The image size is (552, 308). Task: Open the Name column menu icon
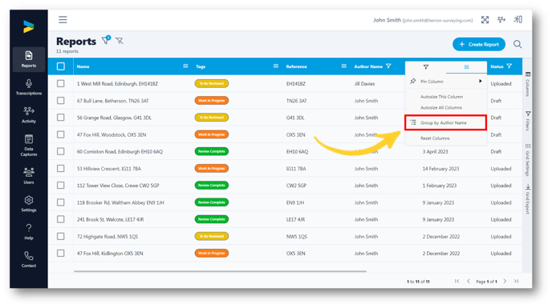tap(185, 66)
